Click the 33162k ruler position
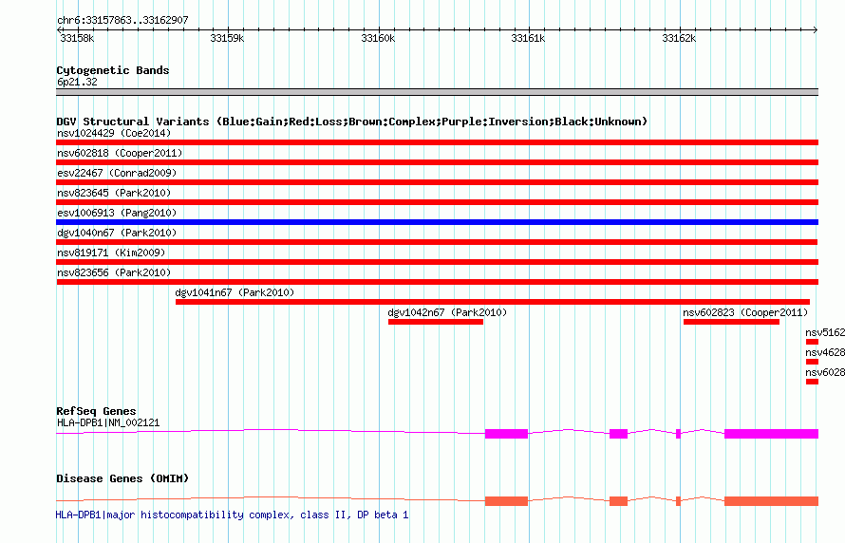Image resolution: width=845 pixels, height=543 pixels. point(679,38)
